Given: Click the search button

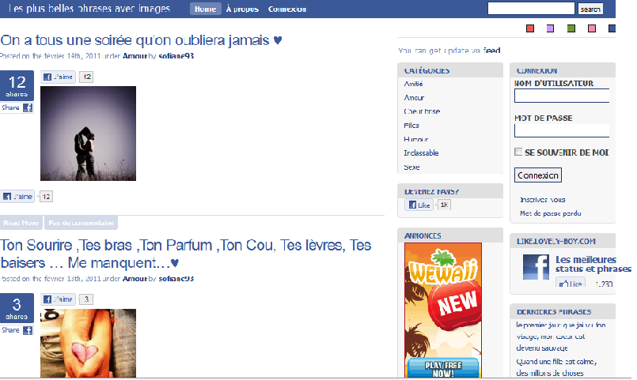Looking at the screenshot, I should [590, 9].
